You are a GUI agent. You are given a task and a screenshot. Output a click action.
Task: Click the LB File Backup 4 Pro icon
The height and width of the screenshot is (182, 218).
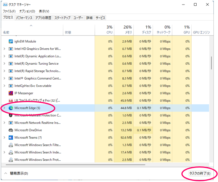[11, 101]
